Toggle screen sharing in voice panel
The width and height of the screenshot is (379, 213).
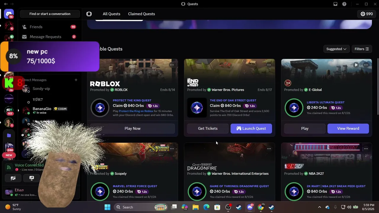click(x=32, y=178)
